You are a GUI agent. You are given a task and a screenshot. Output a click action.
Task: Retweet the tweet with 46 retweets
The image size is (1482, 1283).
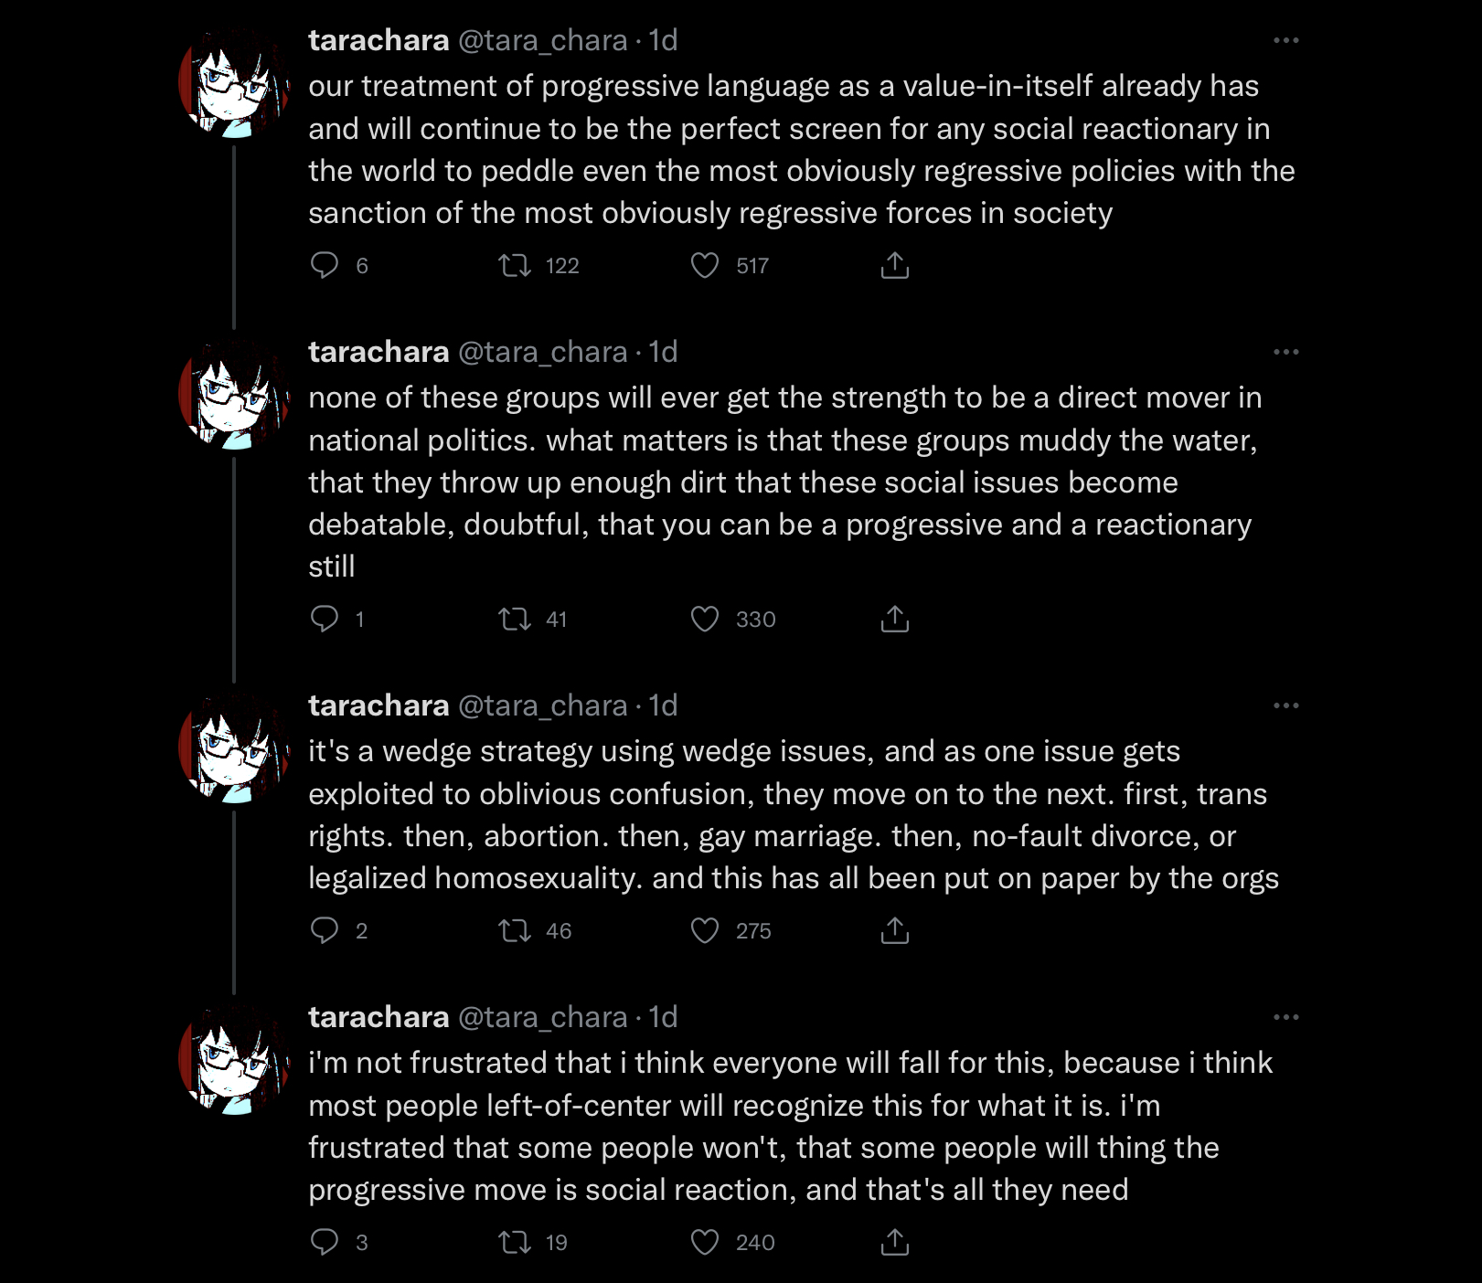tap(515, 930)
